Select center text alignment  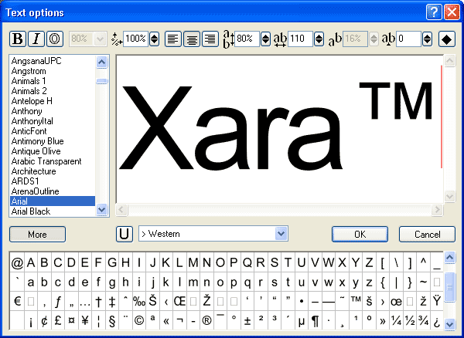[192, 39]
